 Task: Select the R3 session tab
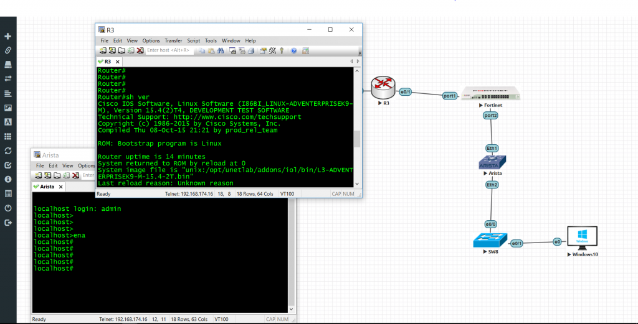point(107,62)
